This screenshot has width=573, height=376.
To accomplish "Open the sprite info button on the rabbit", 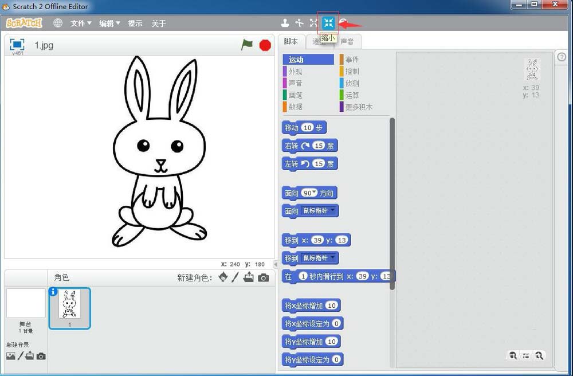I will click(53, 292).
